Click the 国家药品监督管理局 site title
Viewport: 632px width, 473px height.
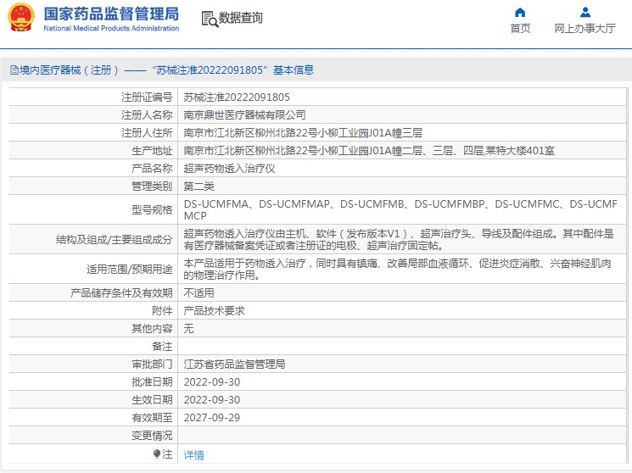(x=111, y=14)
